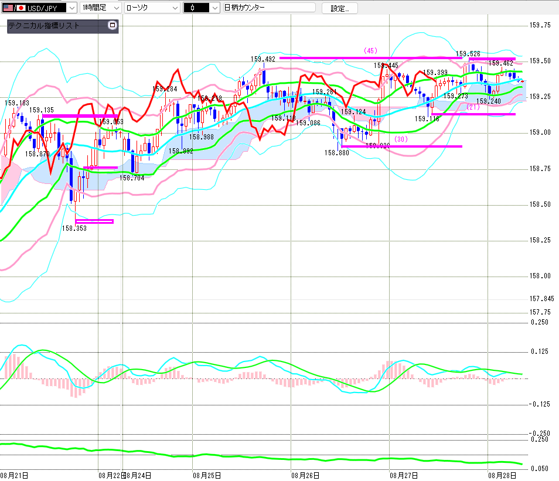Click the 159.086 price annotation

pyautogui.click(x=308, y=123)
